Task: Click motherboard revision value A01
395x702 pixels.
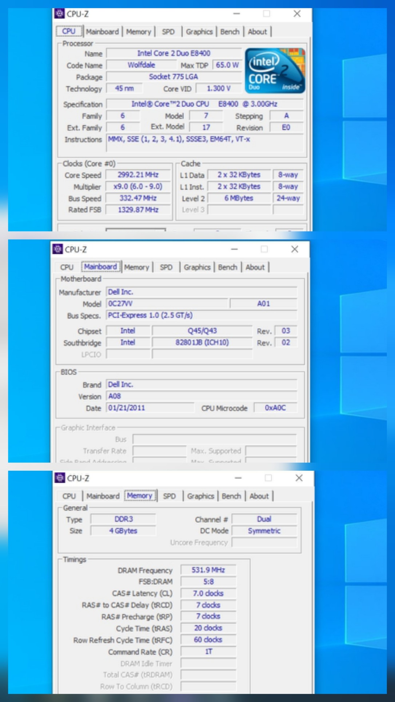Action: (x=264, y=304)
